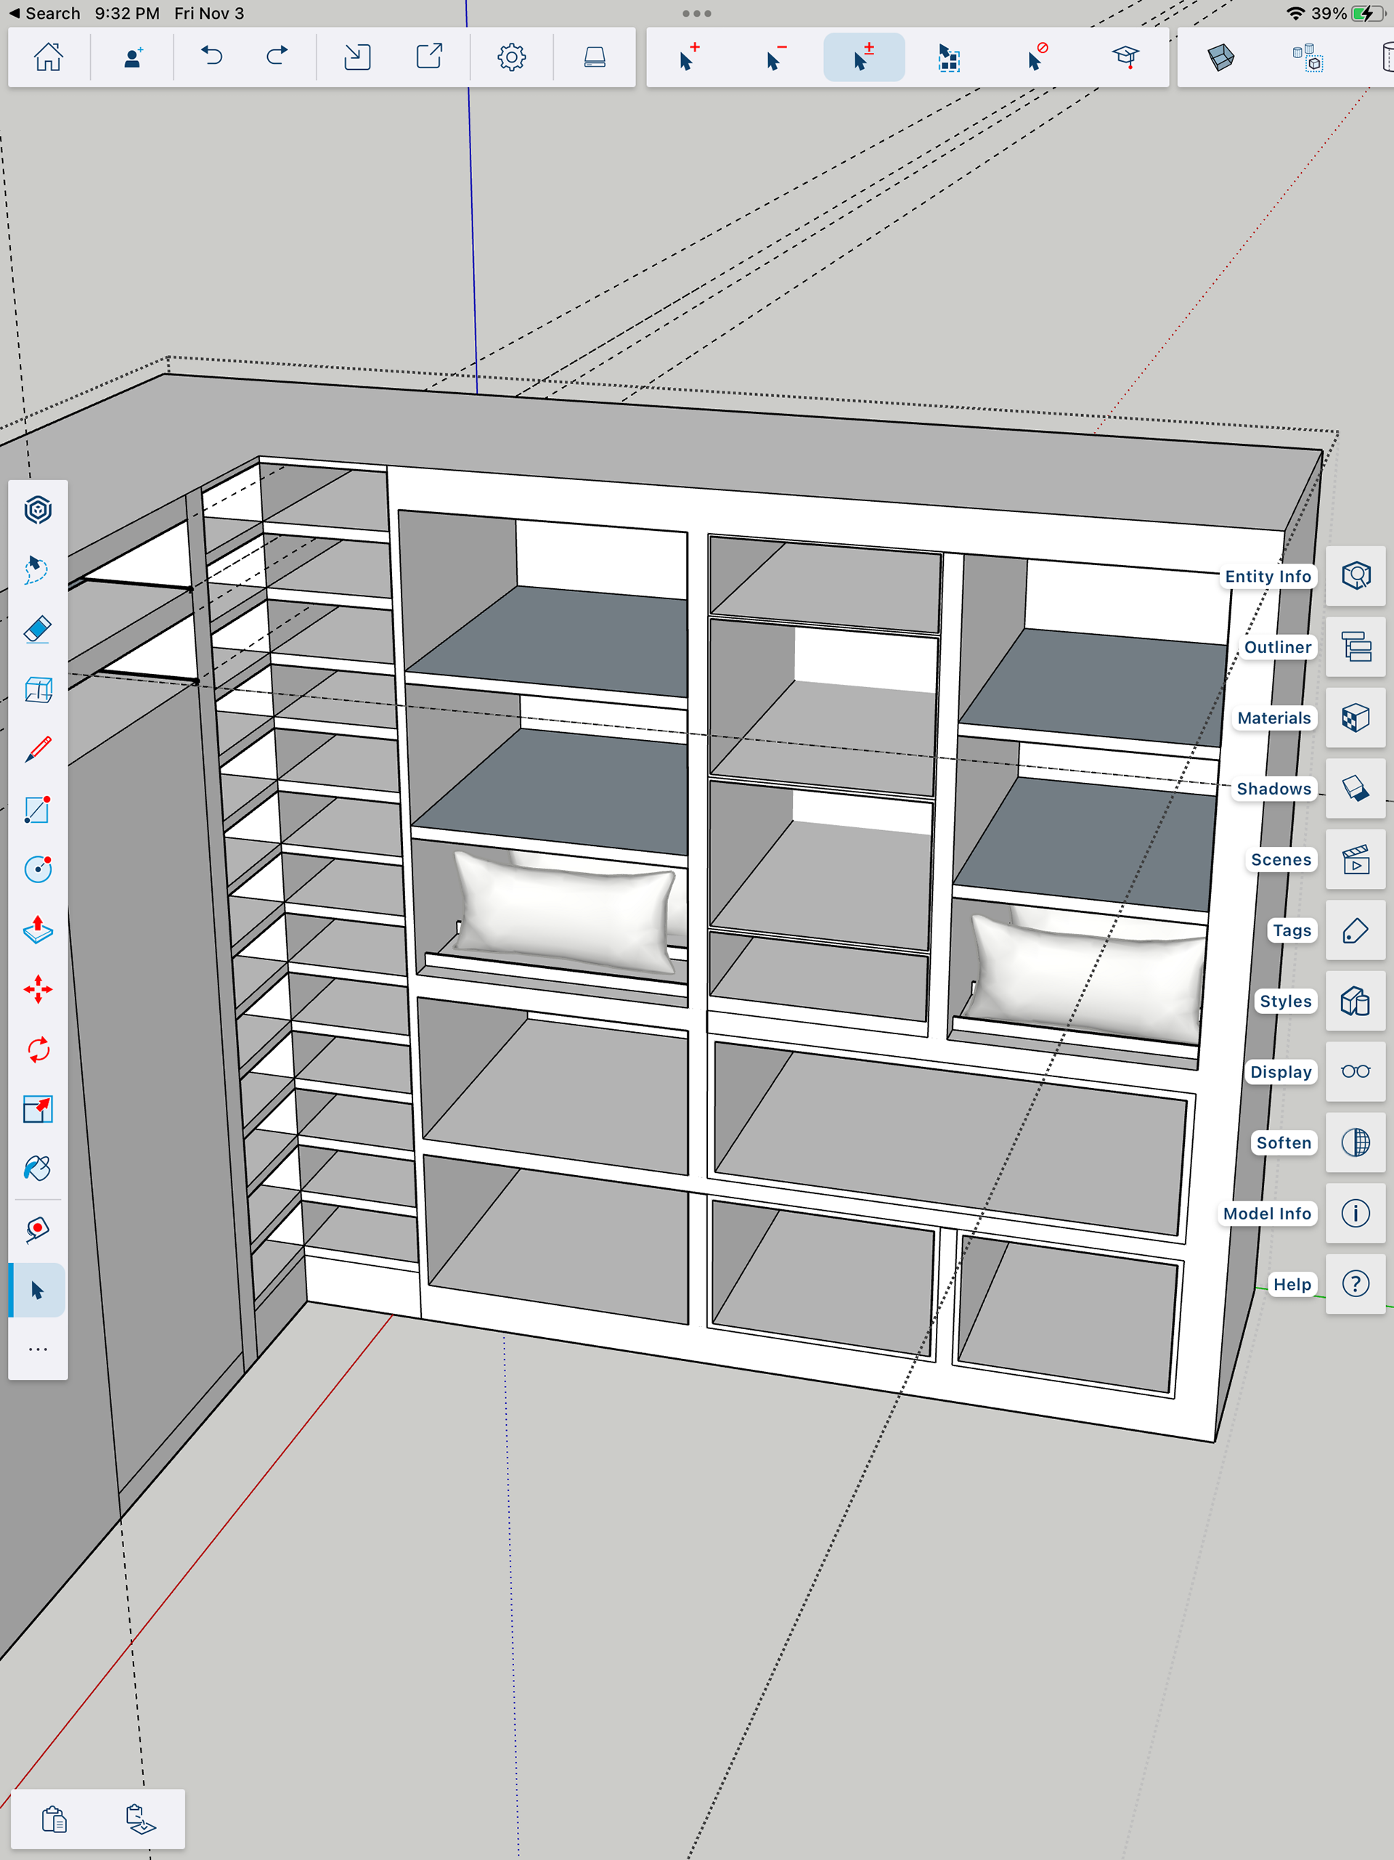Select the Eraser tool
Viewport: 1394px width, 1860px height.
[38, 630]
